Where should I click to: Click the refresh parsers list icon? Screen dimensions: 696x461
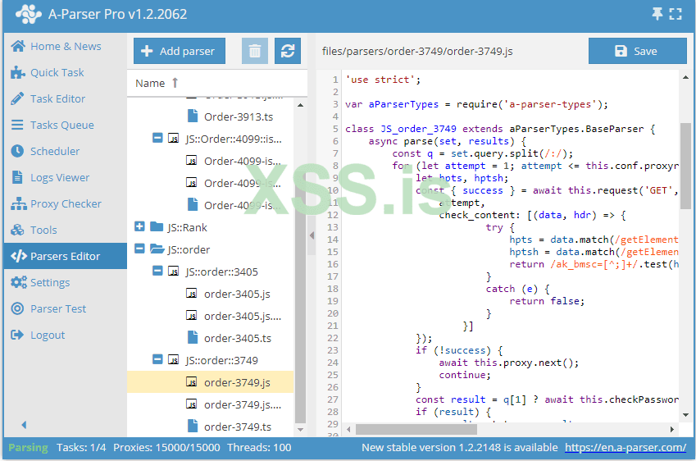288,51
